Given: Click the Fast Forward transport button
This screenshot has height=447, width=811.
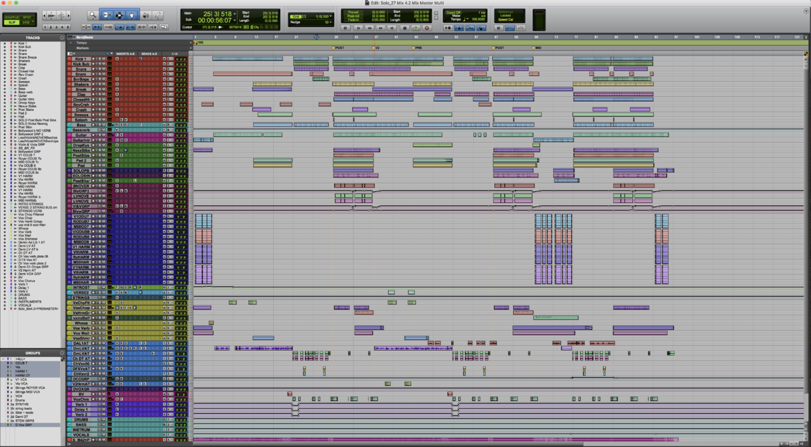Looking at the screenshot, I should tap(381, 28).
